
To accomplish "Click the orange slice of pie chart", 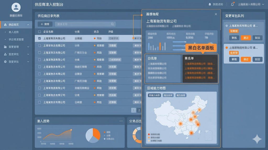I will [x=97, y=133].
